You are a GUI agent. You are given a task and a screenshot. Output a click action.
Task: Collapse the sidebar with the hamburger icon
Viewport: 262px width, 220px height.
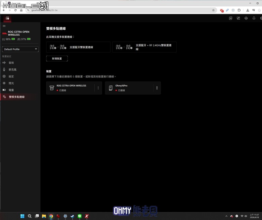[x=4, y=26]
